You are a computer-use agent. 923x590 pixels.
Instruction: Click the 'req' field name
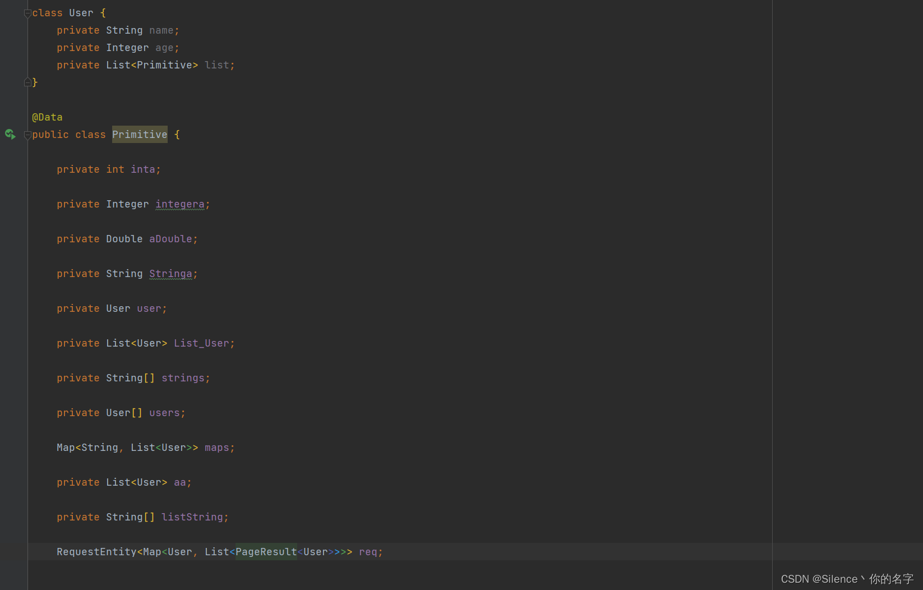click(x=368, y=552)
